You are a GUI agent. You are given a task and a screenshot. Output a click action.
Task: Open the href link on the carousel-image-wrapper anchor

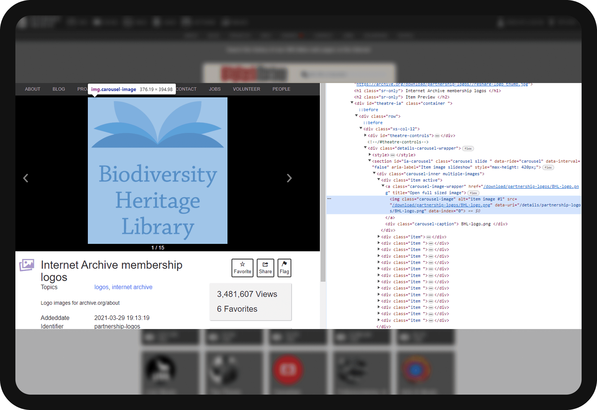pyautogui.click(x=531, y=187)
